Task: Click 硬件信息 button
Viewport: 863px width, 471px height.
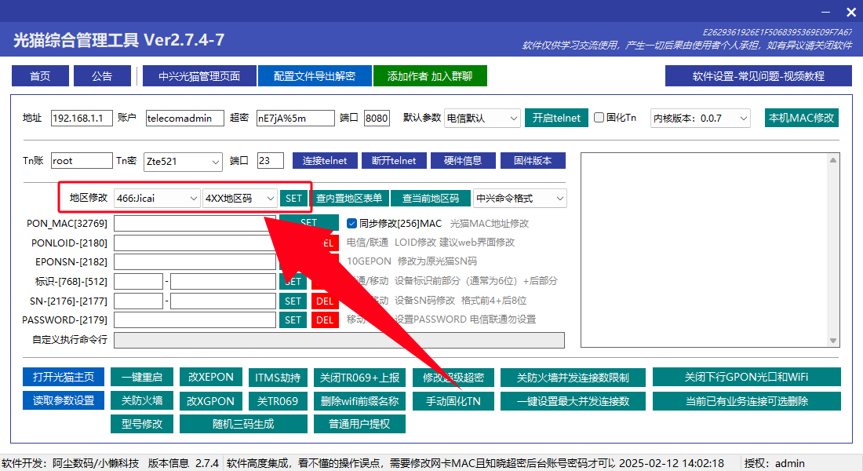Action: pyautogui.click(x=463, y=161)
